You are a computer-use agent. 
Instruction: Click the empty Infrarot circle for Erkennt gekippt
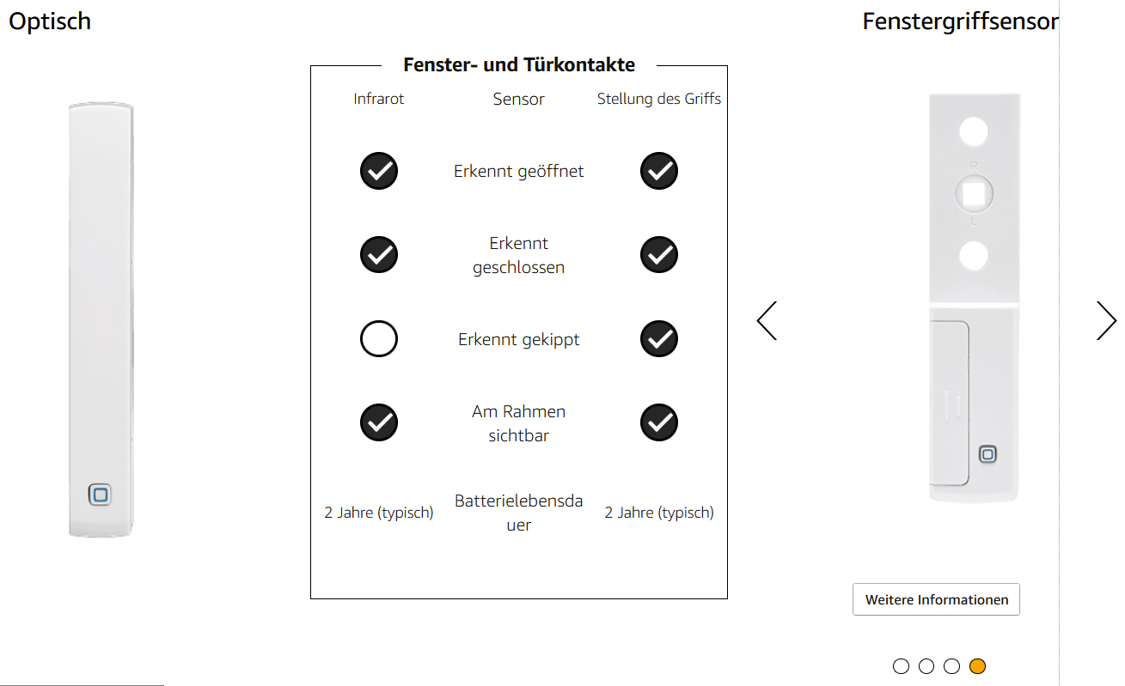tap(379, 339)
